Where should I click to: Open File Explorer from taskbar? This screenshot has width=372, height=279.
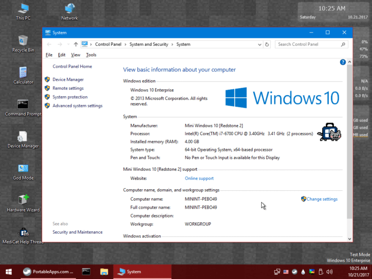pos(104,272)
